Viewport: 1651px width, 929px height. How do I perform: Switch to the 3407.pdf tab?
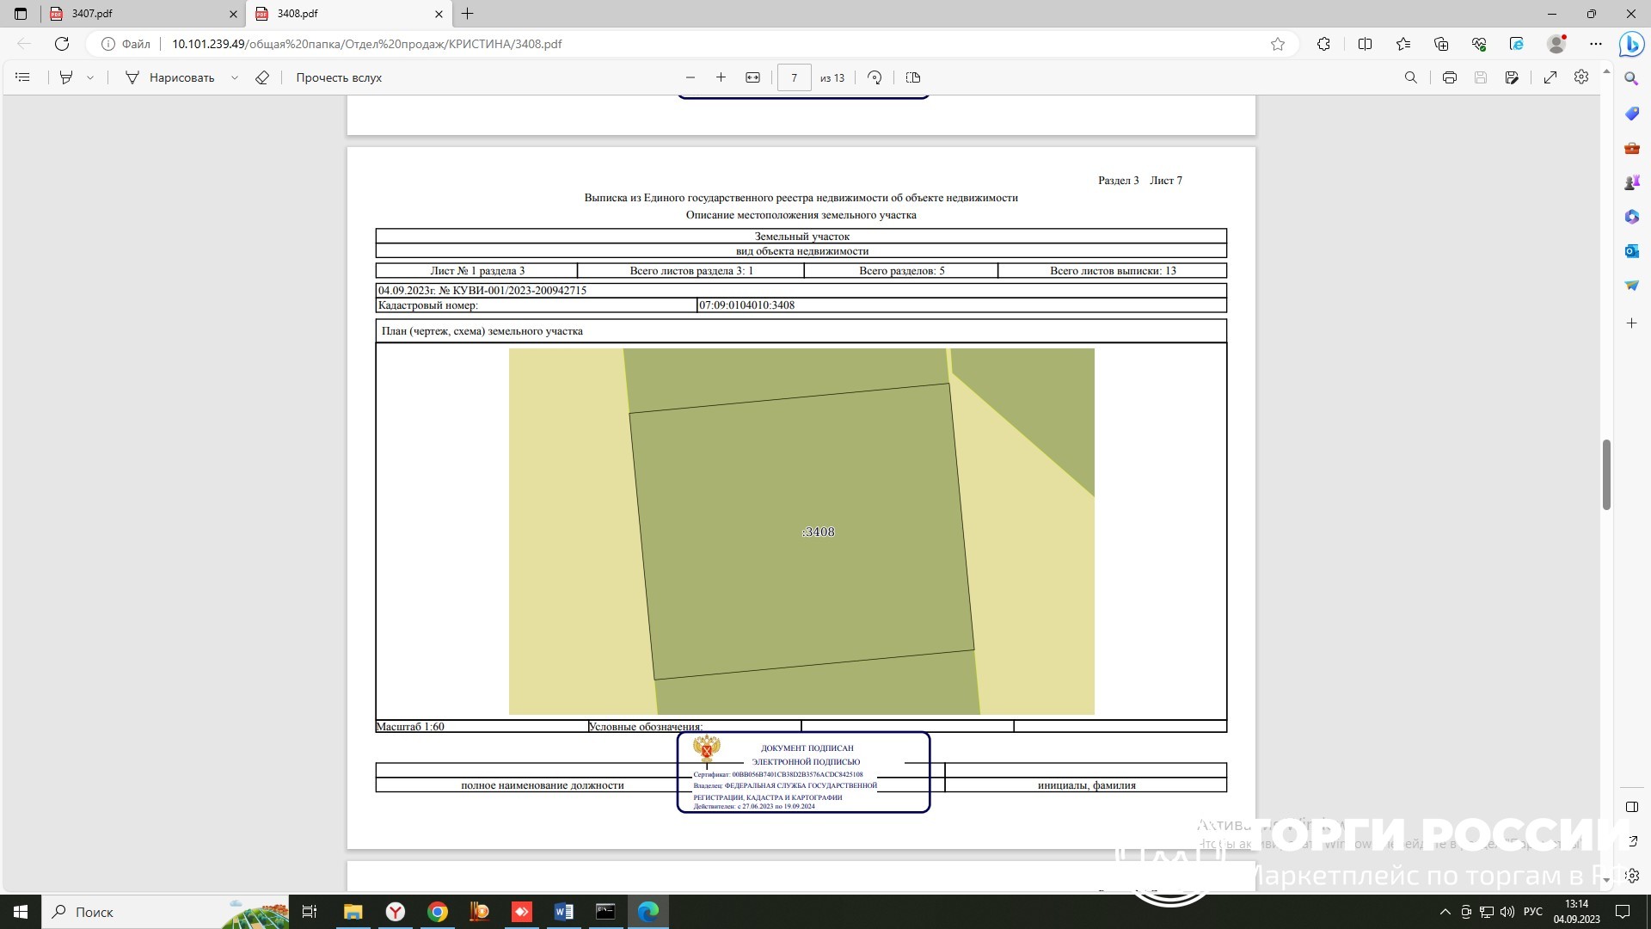tap(129, 14)
